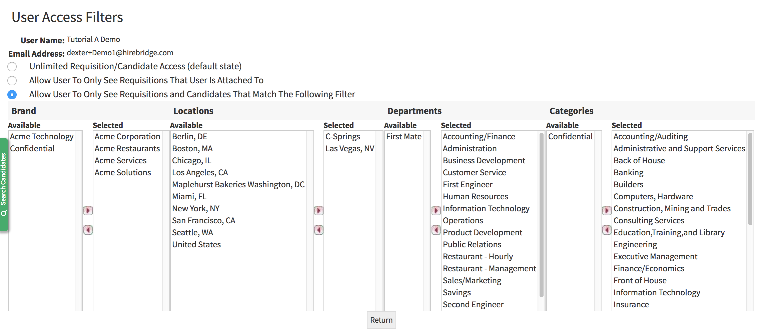Click Departments move-left arrow icon
This screenshot has width=765, height=334.
[436, 230]
